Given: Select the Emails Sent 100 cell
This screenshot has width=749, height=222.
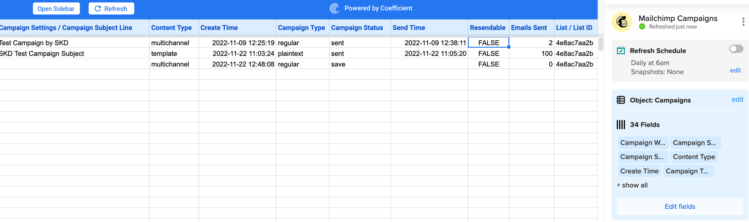Looking at the screenshot, I should pos(531,53).
